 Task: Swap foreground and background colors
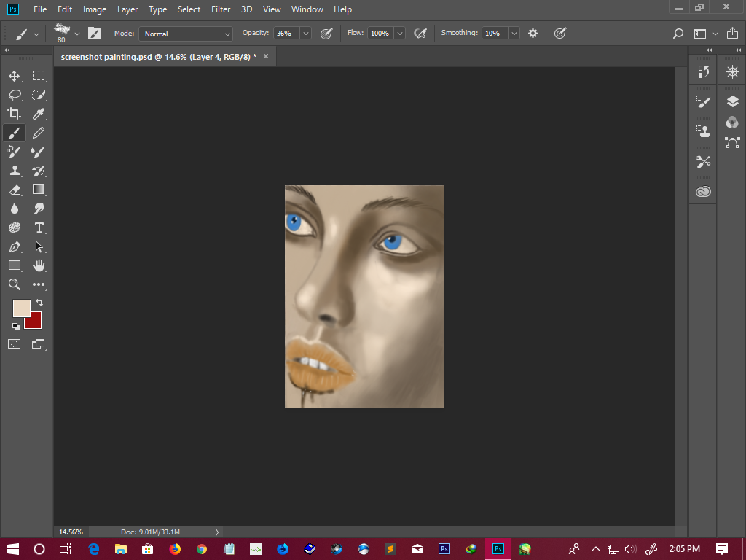pos(39,302)
